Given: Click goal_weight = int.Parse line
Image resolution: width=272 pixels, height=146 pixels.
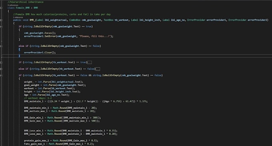Looking at the screenshot, I should pyautogui.click(x=55, y=85).
